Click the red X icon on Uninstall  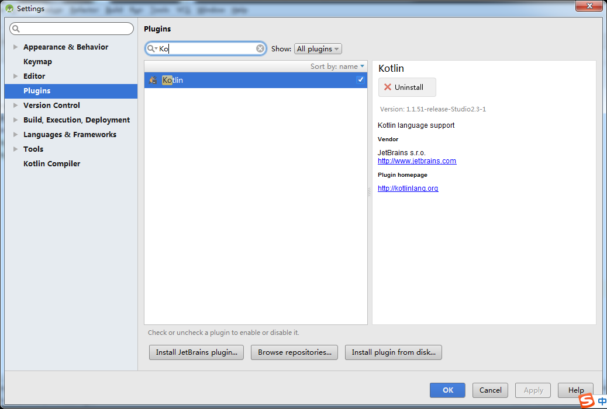tap(388, 88)
